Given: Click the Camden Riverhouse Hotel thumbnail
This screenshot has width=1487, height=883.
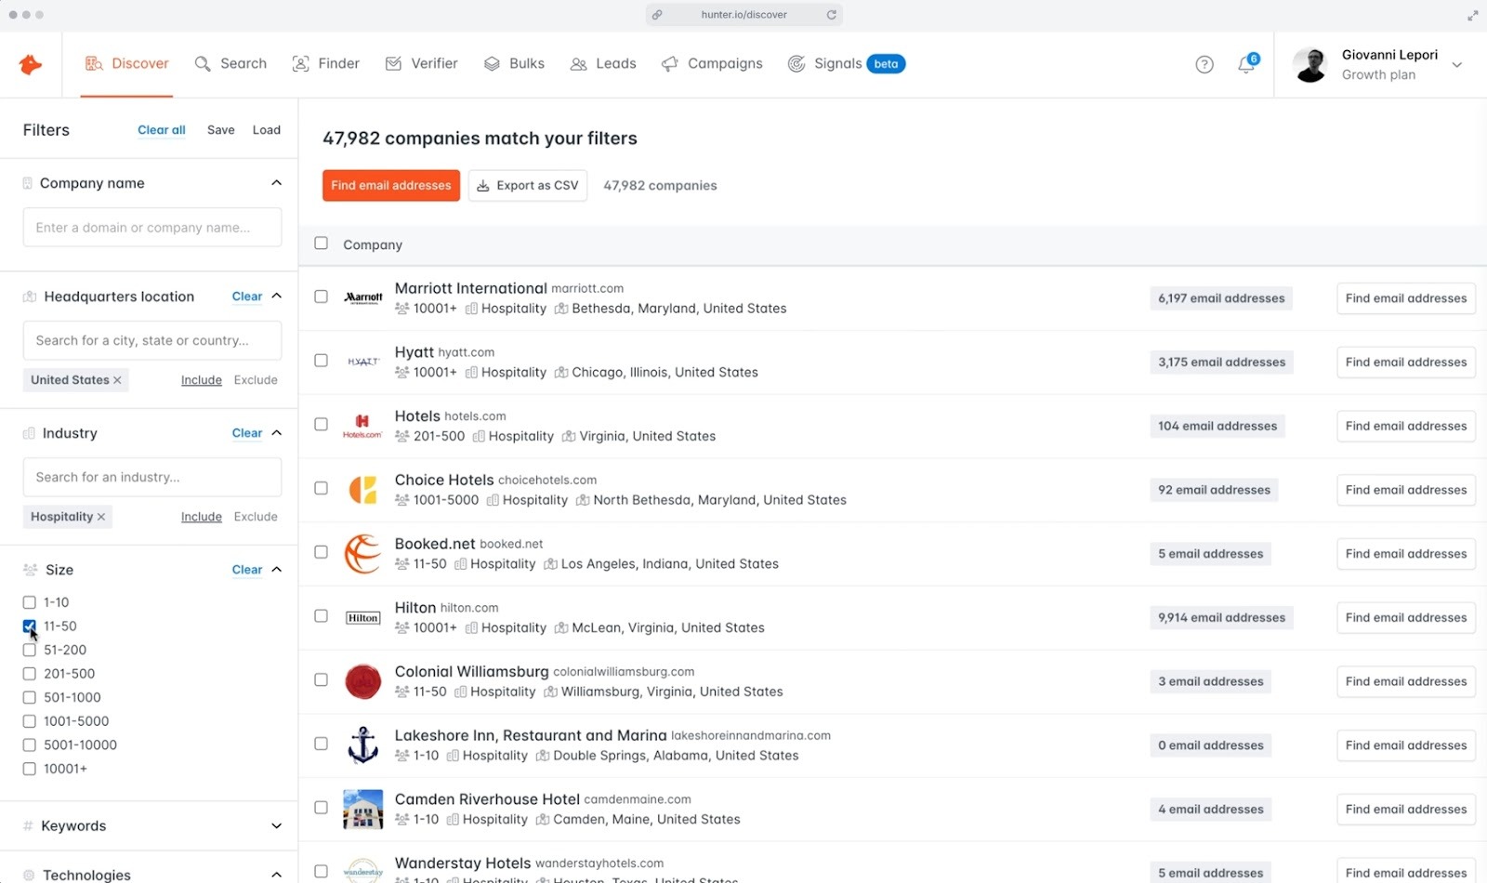Looking at the screenshot, I should (362, 809).
